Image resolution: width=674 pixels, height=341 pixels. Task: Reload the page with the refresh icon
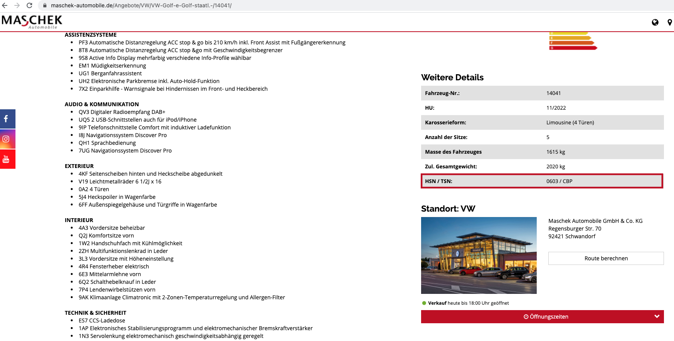[29, 5]
